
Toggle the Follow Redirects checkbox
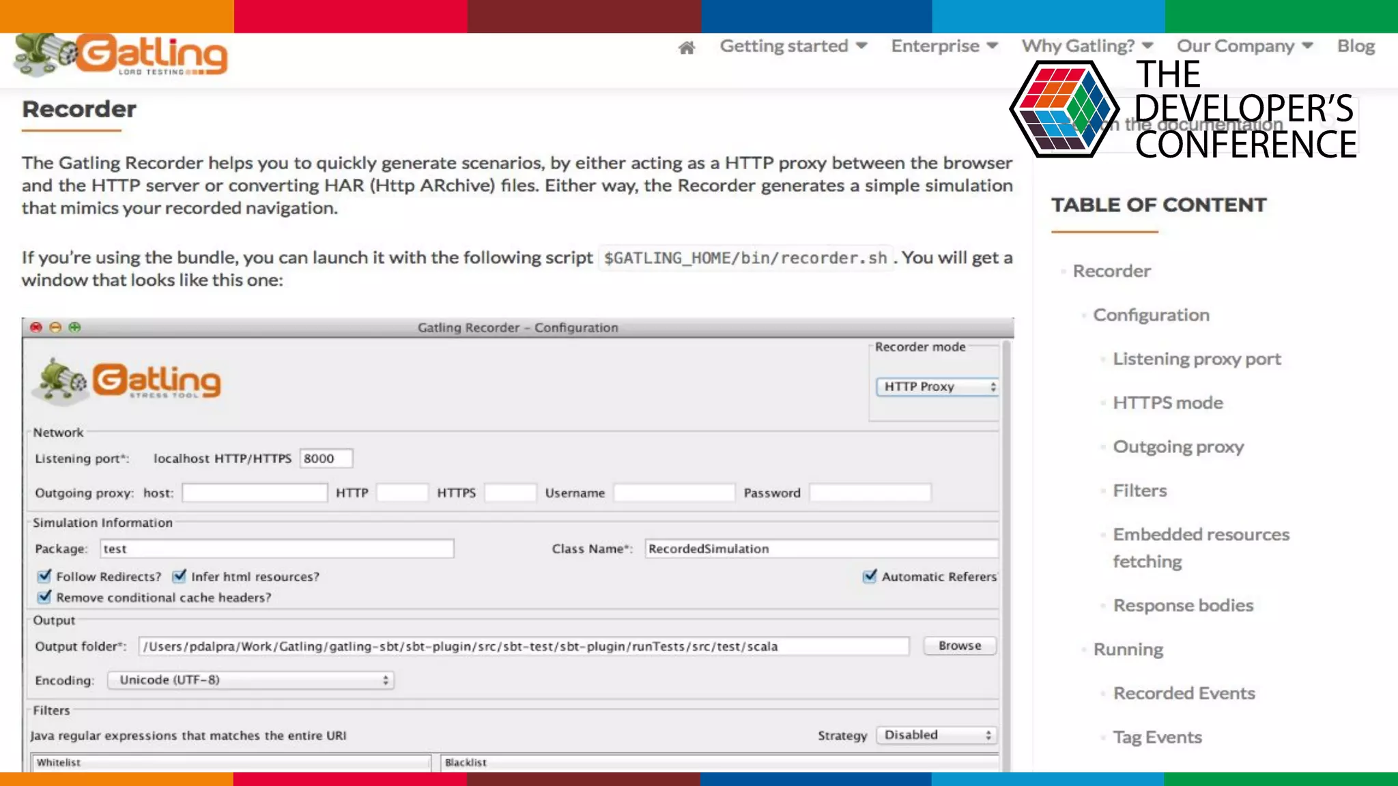pos(45,577)
